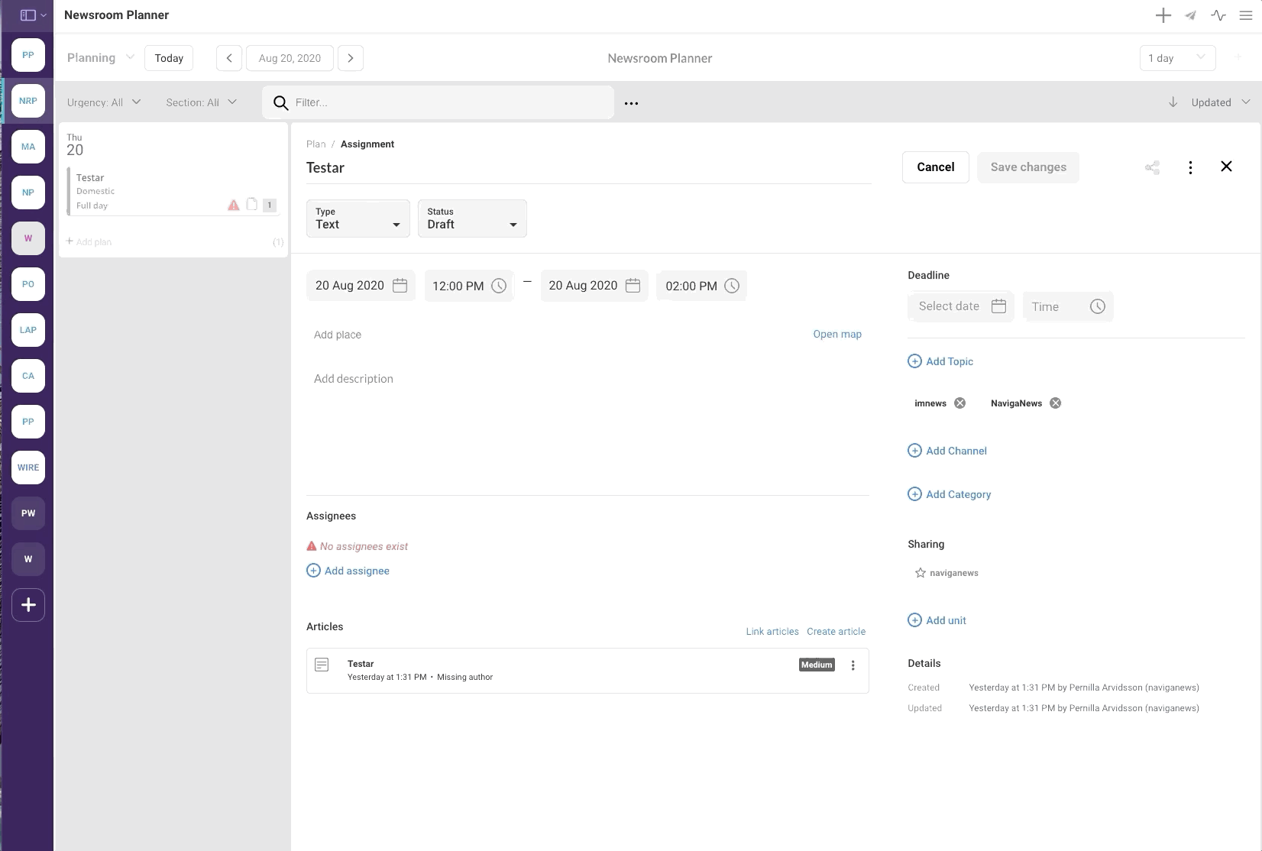Screen dimensions: 1262x851
Task: Select the Plan breadcrumb item
Action: tap(315, 144)
